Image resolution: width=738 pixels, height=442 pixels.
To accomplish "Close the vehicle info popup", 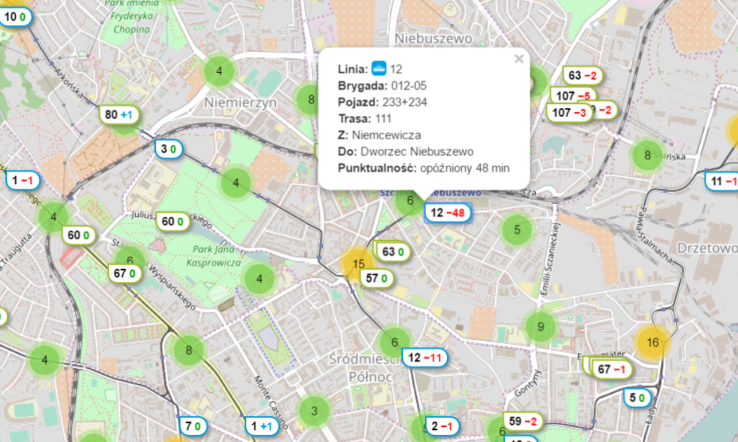I will coord(518,59).
